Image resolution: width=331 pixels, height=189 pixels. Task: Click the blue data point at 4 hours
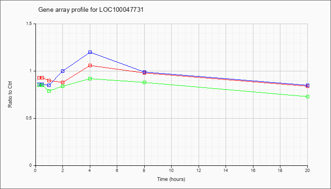(x=90, y=52)
